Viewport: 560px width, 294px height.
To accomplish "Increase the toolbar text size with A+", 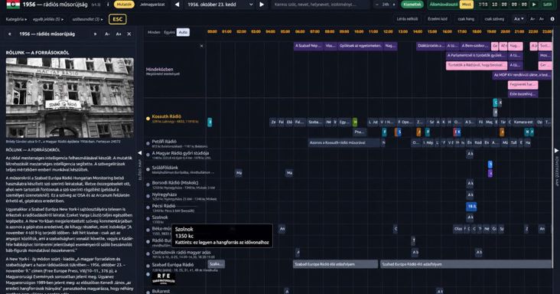I will pyautogui.click(x=542, y=19).
